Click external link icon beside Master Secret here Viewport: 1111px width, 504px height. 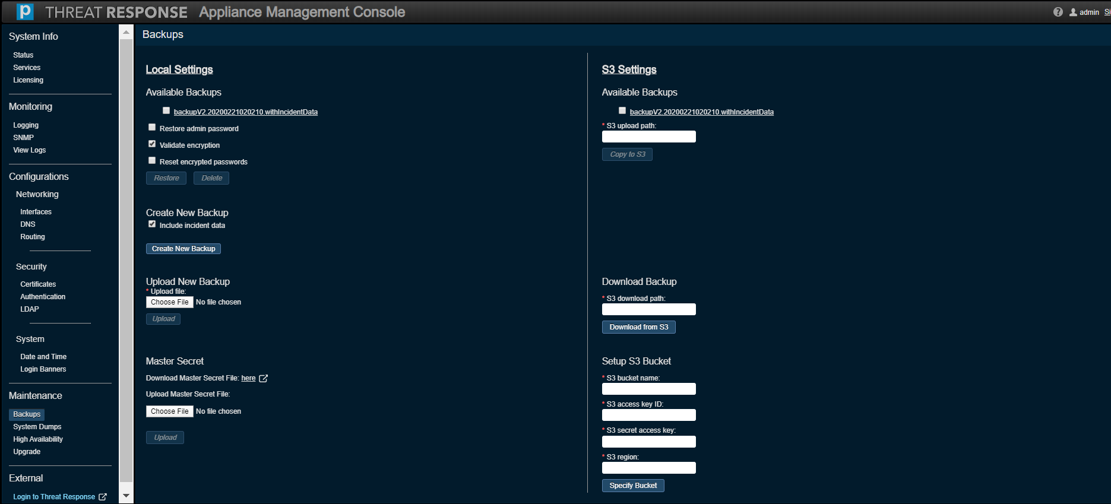pyautogui.click(x=264, y=378)
